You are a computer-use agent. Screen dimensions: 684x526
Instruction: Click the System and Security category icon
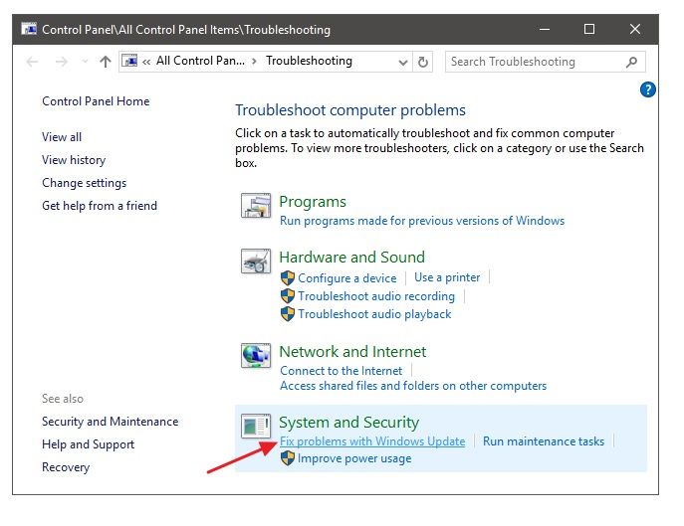click(x=256, y=427)
